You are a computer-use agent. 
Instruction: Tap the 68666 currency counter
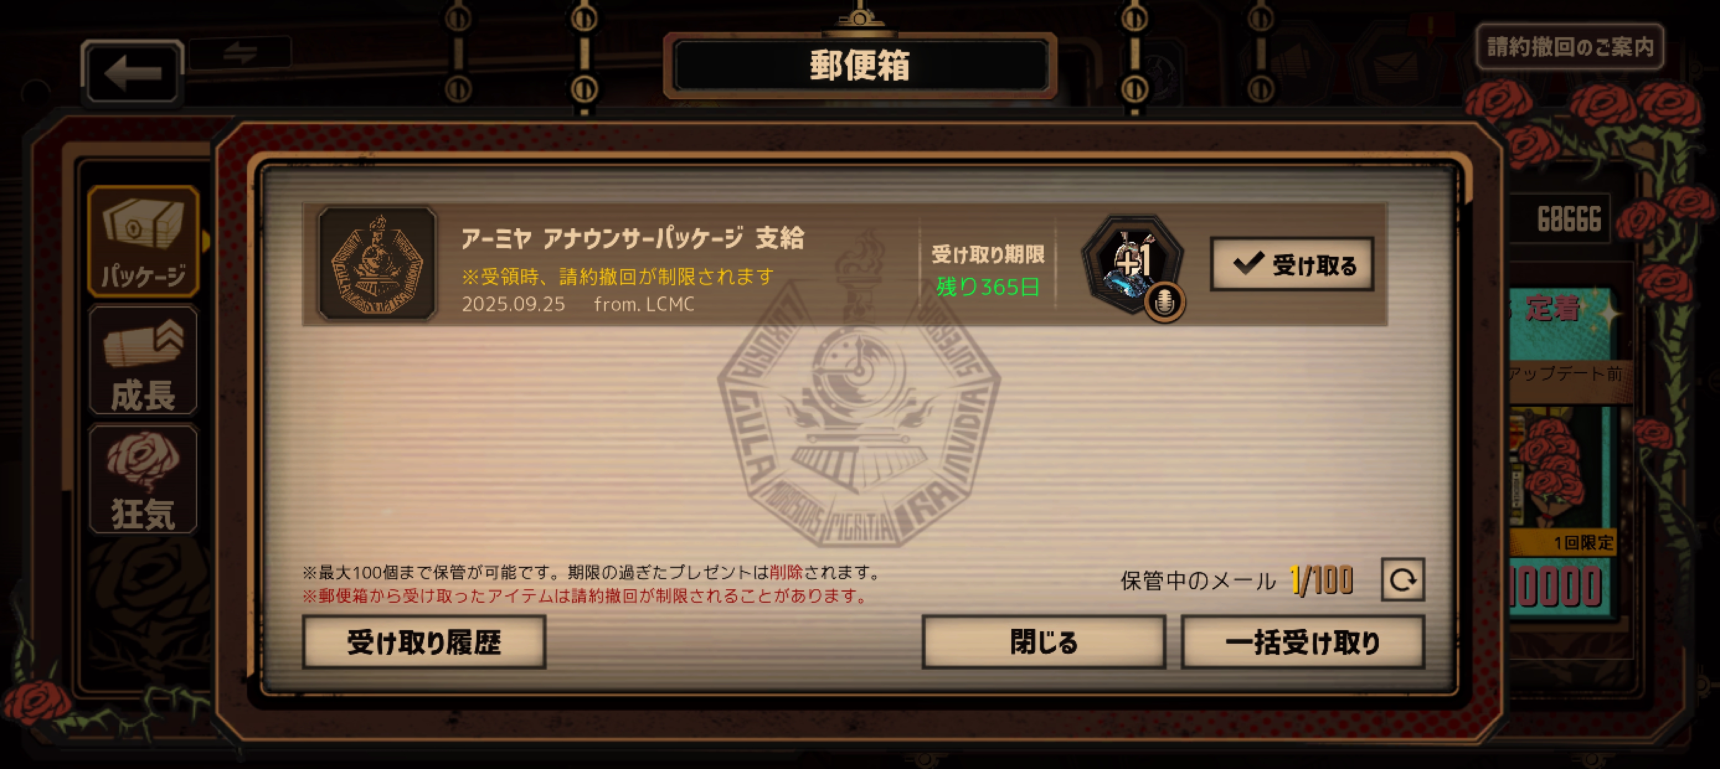pos(1569,219)
